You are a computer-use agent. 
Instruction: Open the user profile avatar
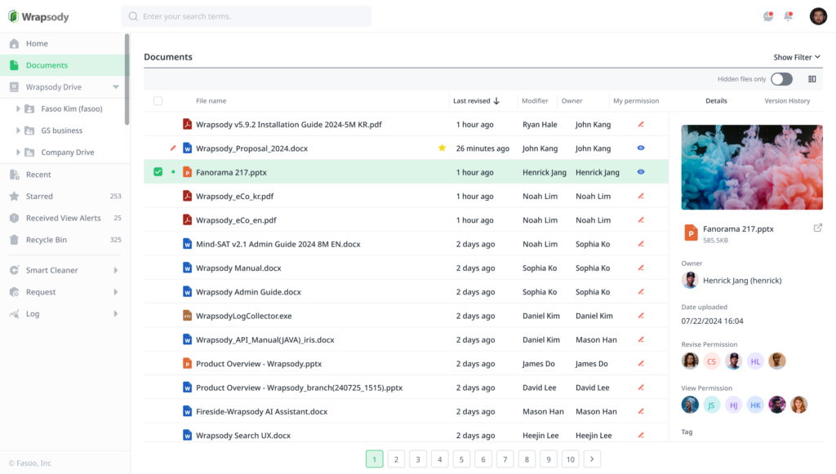[818, 16]
